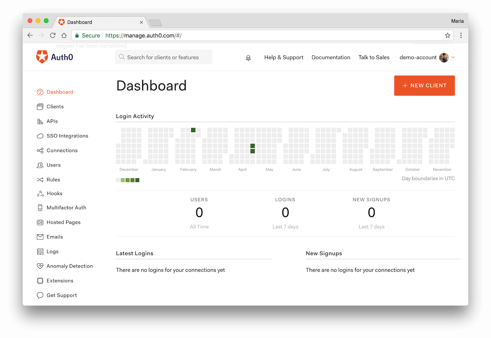Go to Hosted Pages
This screenshot has width=491, height=338.
point(64,222)
